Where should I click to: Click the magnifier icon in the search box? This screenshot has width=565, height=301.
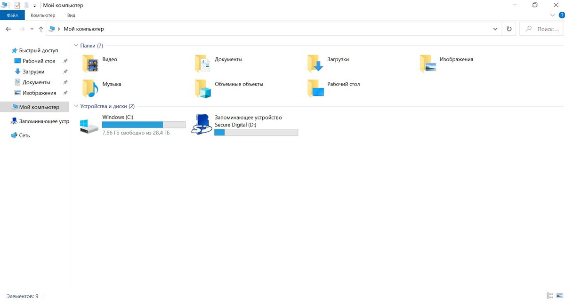click(x=529, y=29)
